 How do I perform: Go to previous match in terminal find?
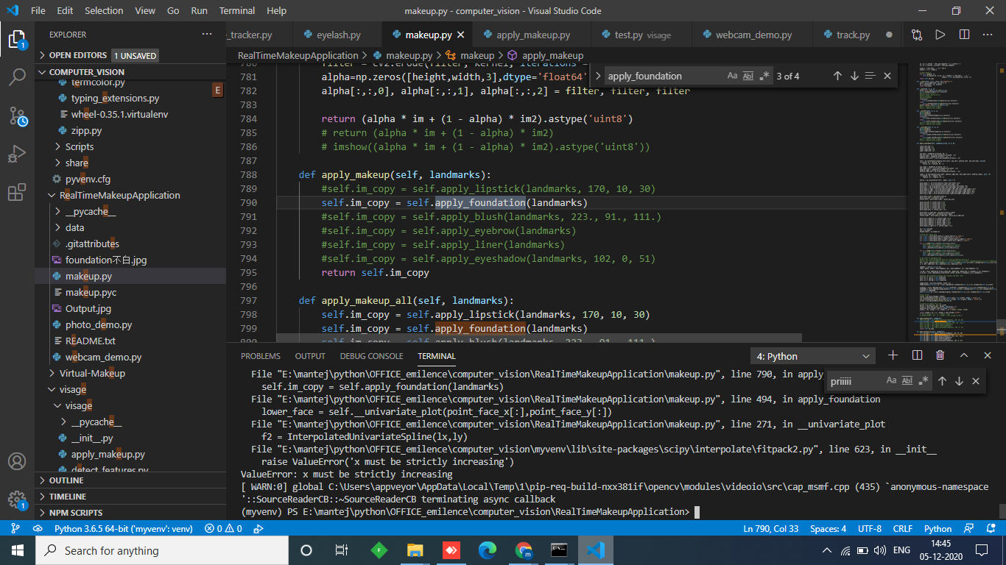[x=942, y=381]
